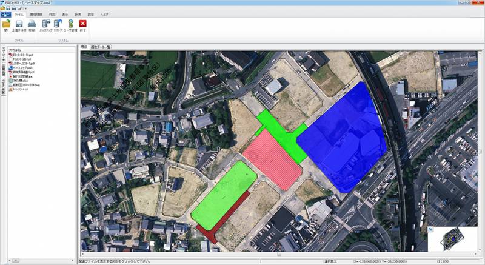The image size is (485, 265).
Task: Click the red 終了 exit icon
Action: (x=83, y=25)
